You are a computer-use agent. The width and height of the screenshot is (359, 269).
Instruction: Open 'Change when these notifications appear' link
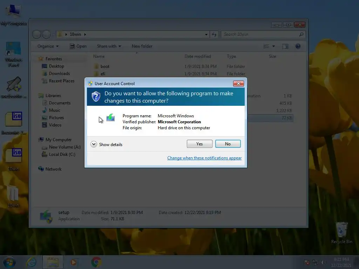point(204,158)
